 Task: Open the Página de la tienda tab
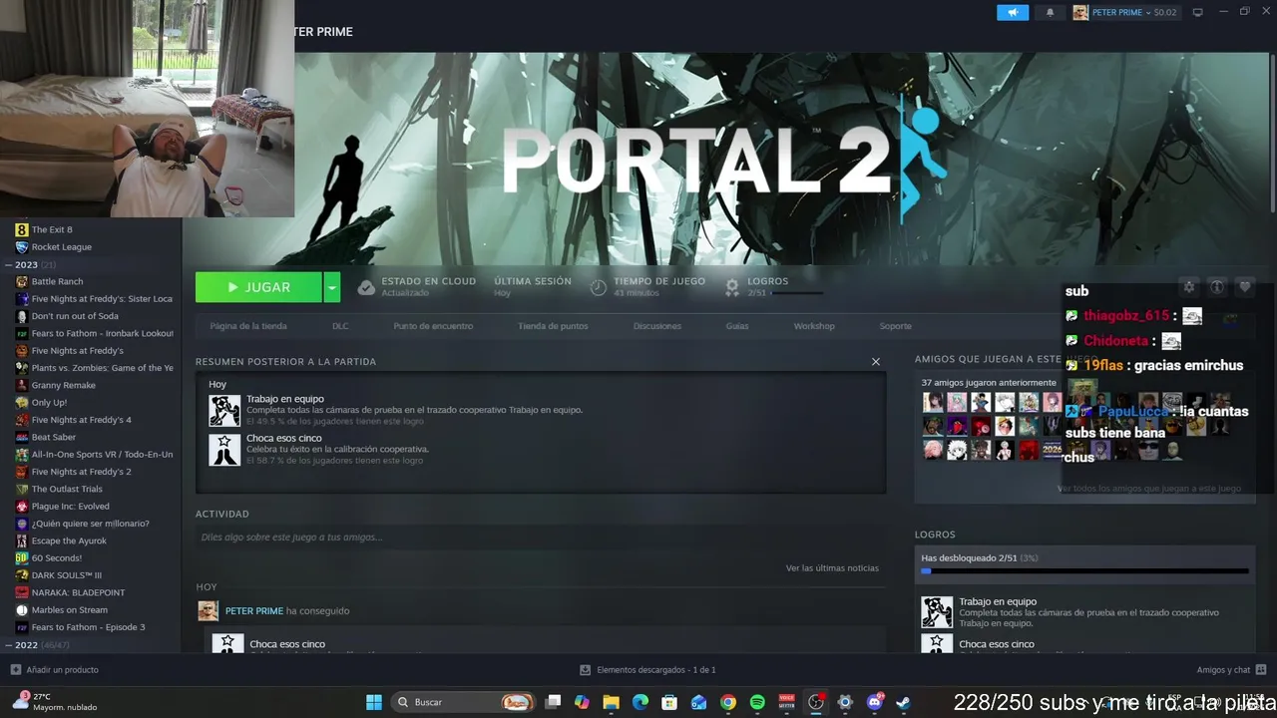coord(248,326)
